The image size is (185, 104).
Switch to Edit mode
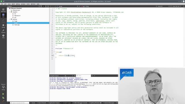click(3, 15)
